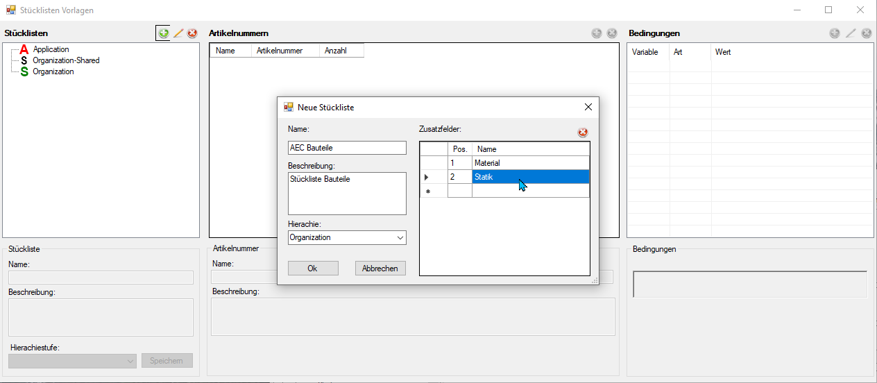Click the Beschreibung box with Stückliste Bauteile

point(347,194)
